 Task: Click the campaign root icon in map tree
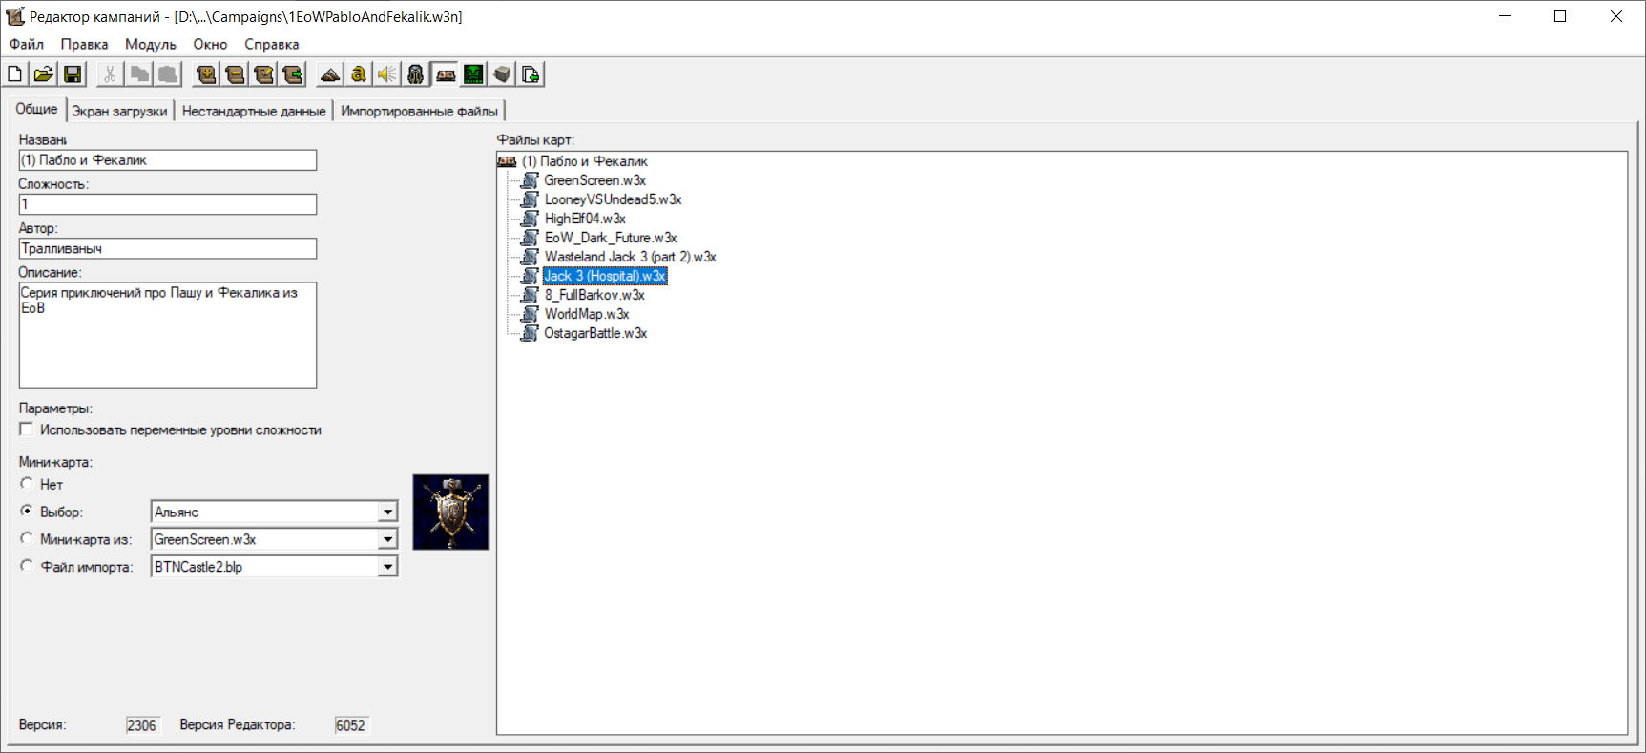click(508, 161)
